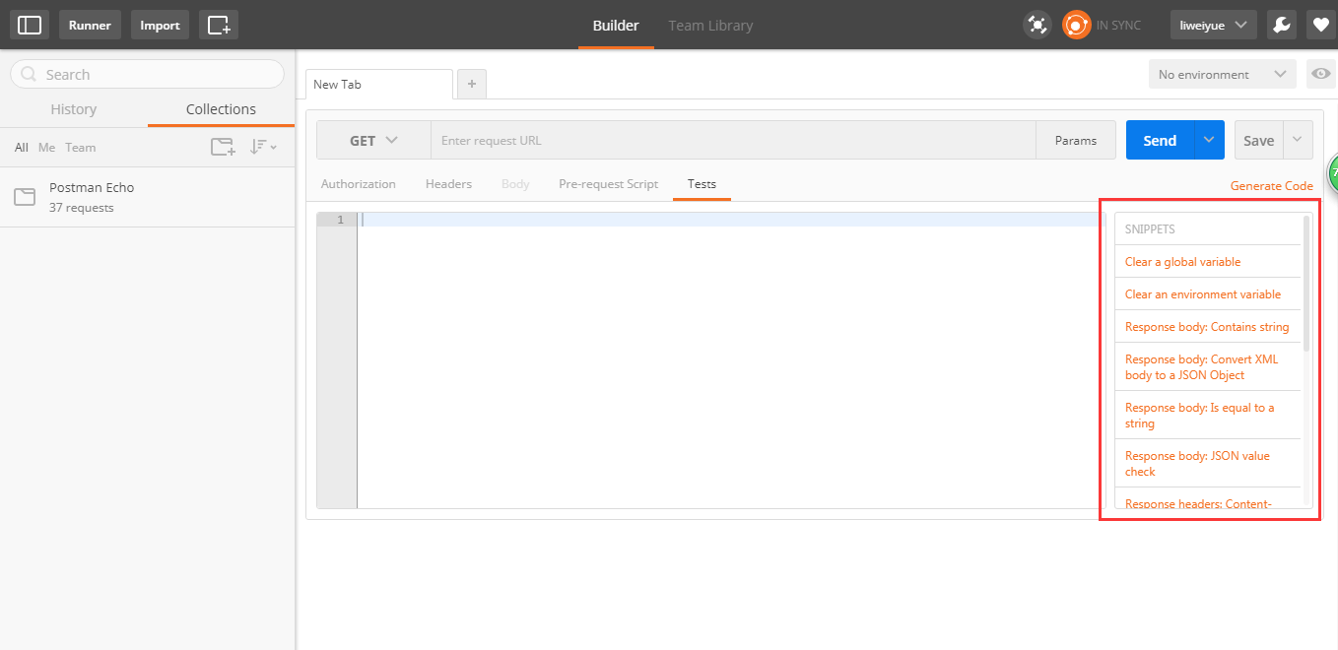Click the interceptor/proxy satellite icon
Screen dimensions: 1338x650
click(x=1037, y=25)
